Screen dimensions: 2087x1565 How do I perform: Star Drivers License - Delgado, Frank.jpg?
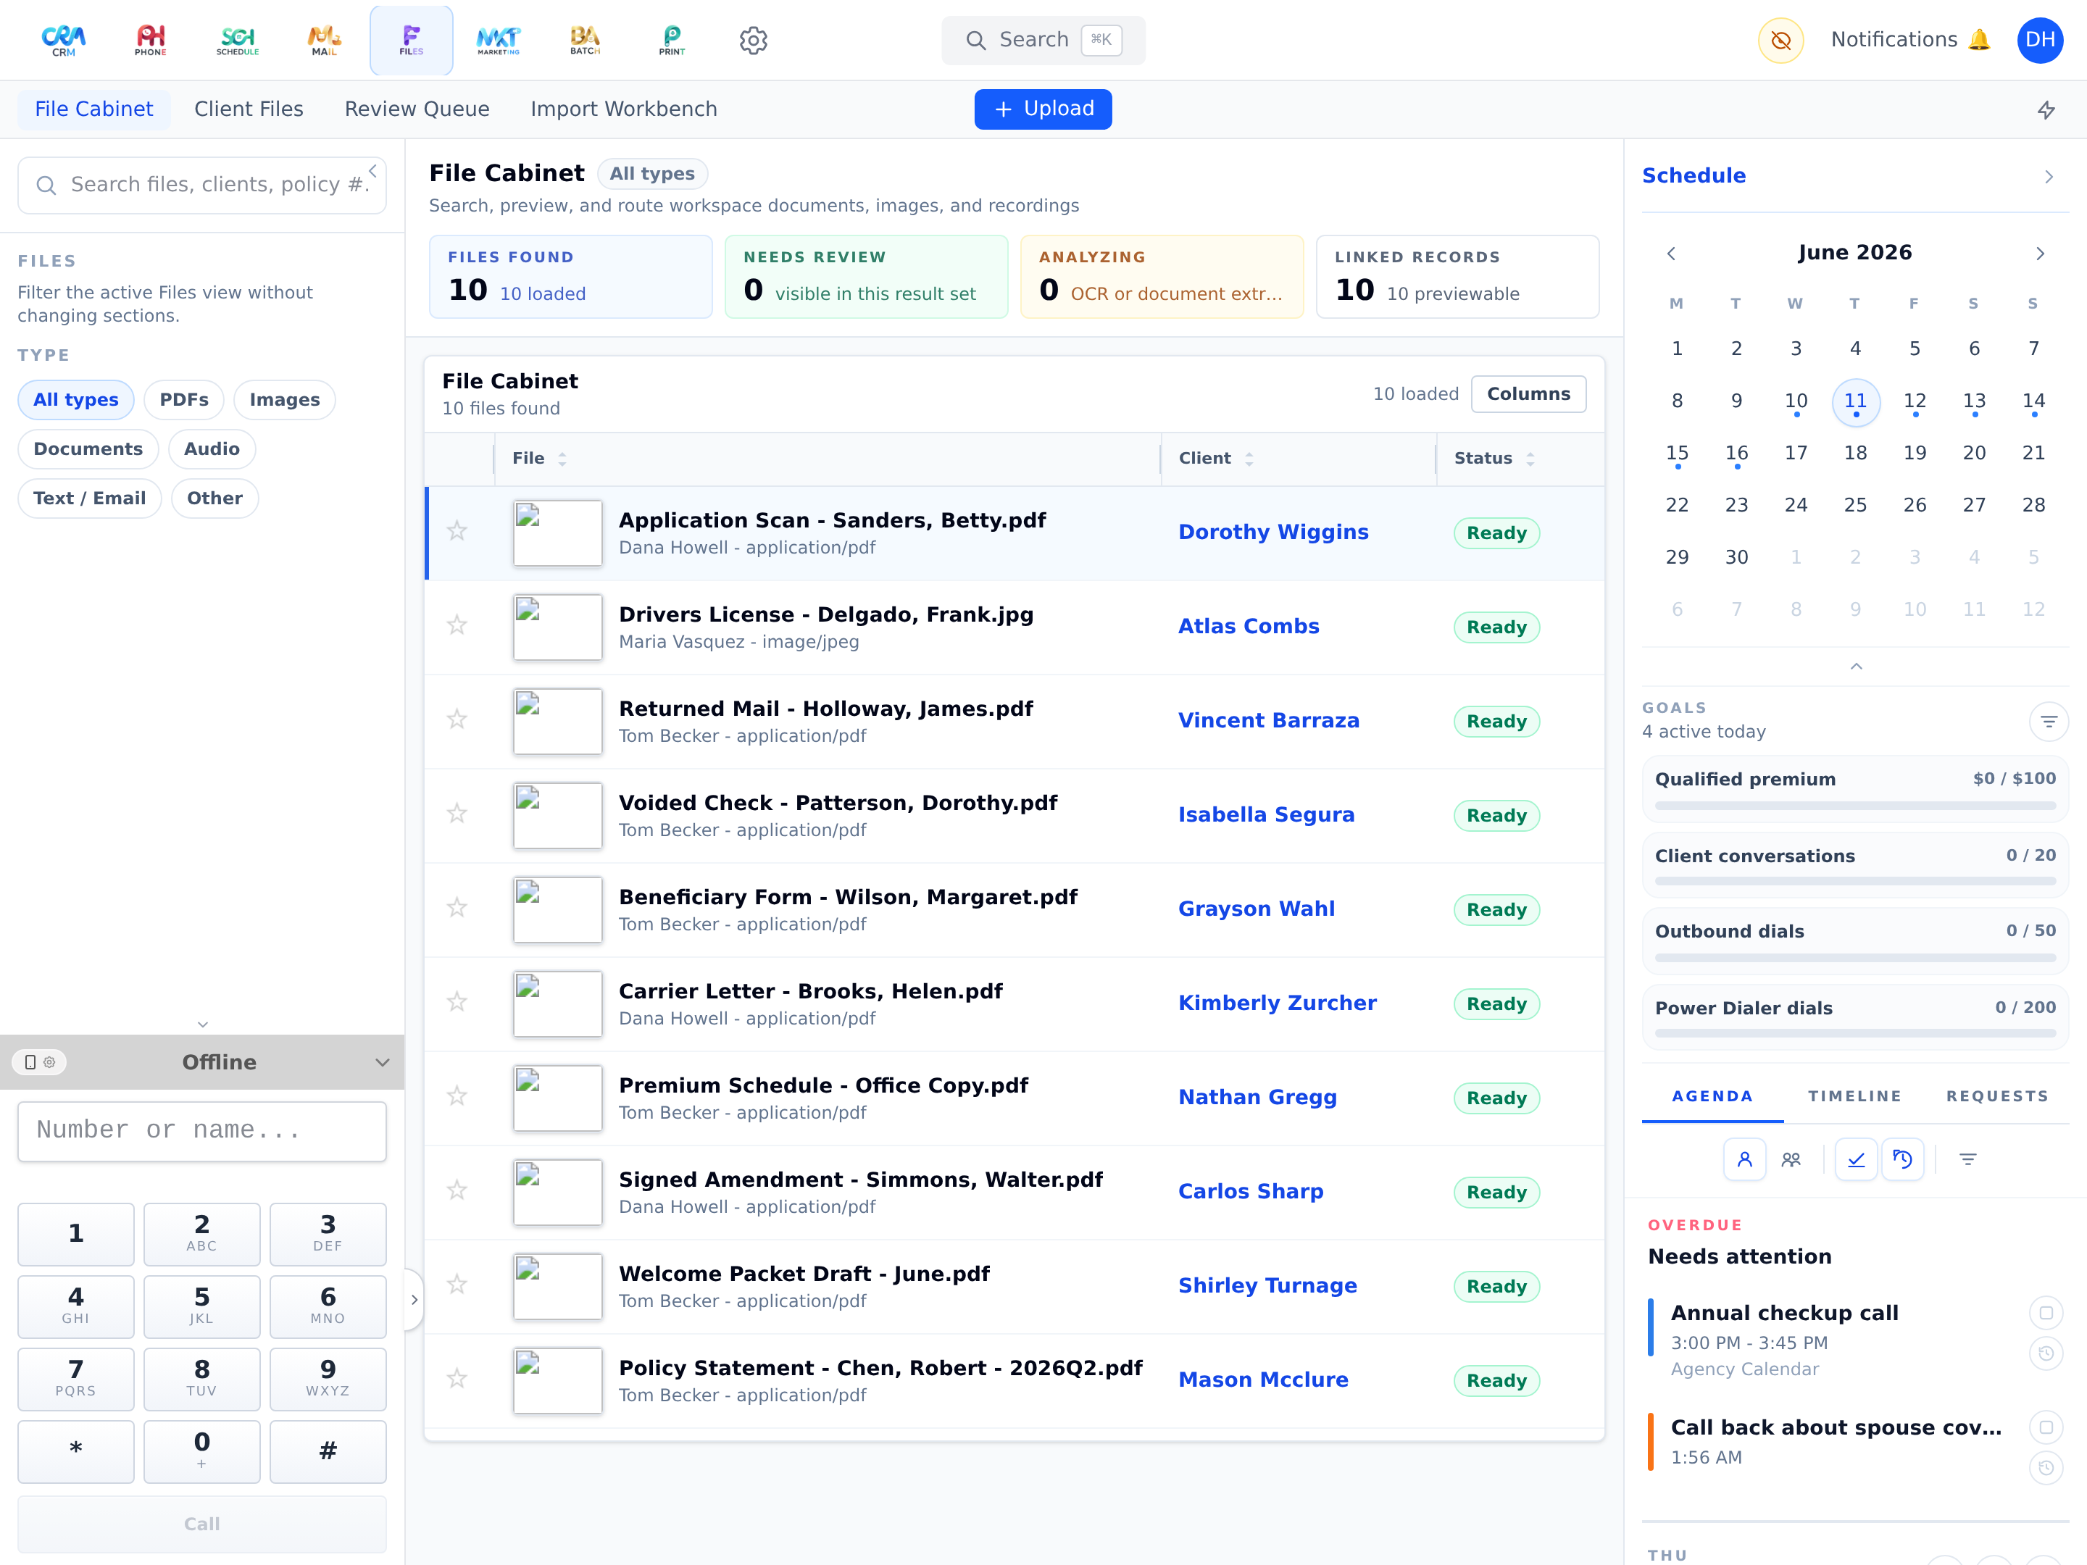pos(457,625)
